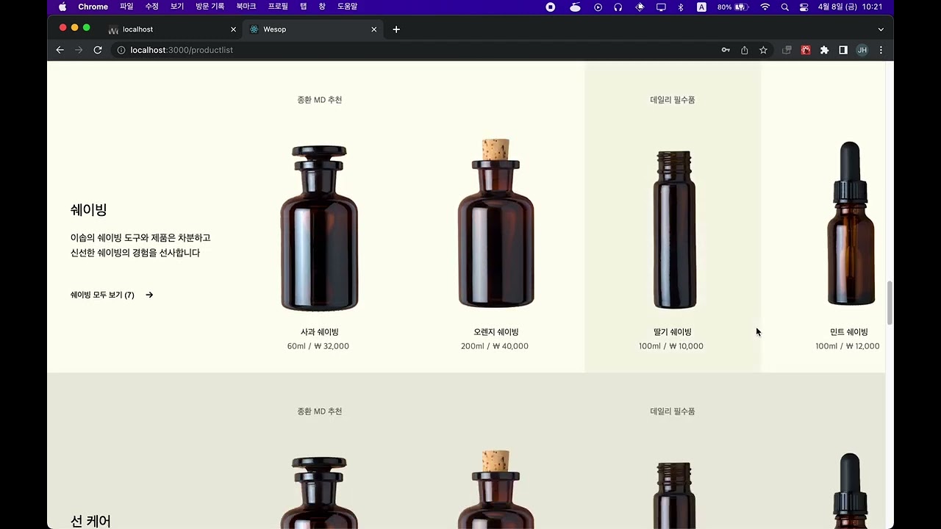Click the page vertical scrollbar thumb
This screenshot has width=941, height=529.
[890, 302]
